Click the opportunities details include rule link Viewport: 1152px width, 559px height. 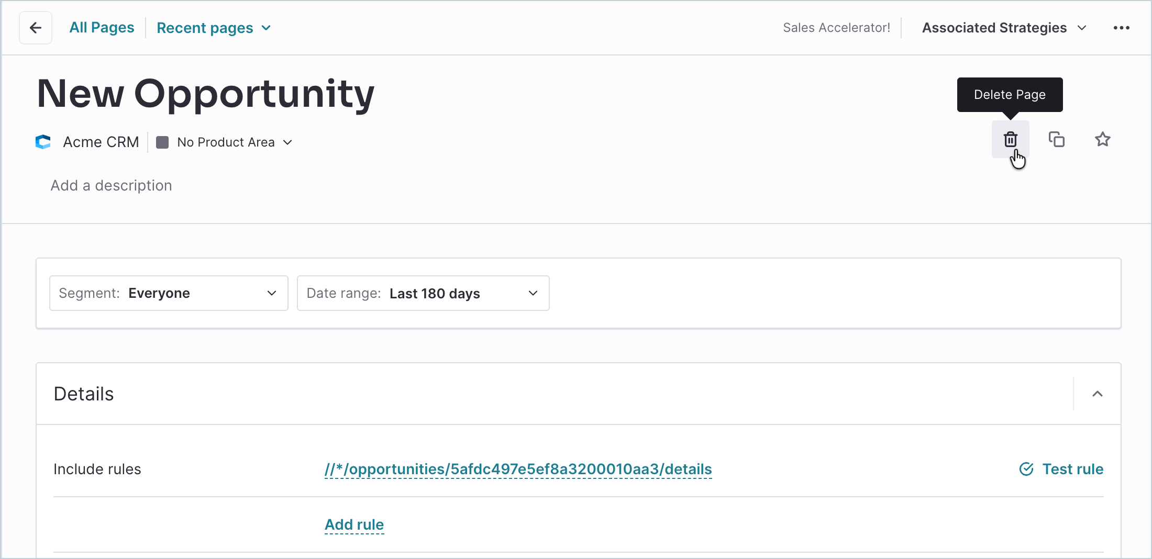518,469
